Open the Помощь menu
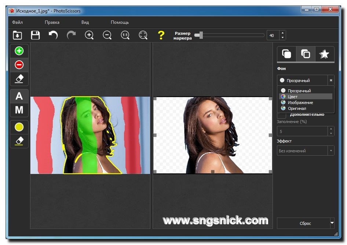This screenshot has height=245, width=347. (120, 22)
